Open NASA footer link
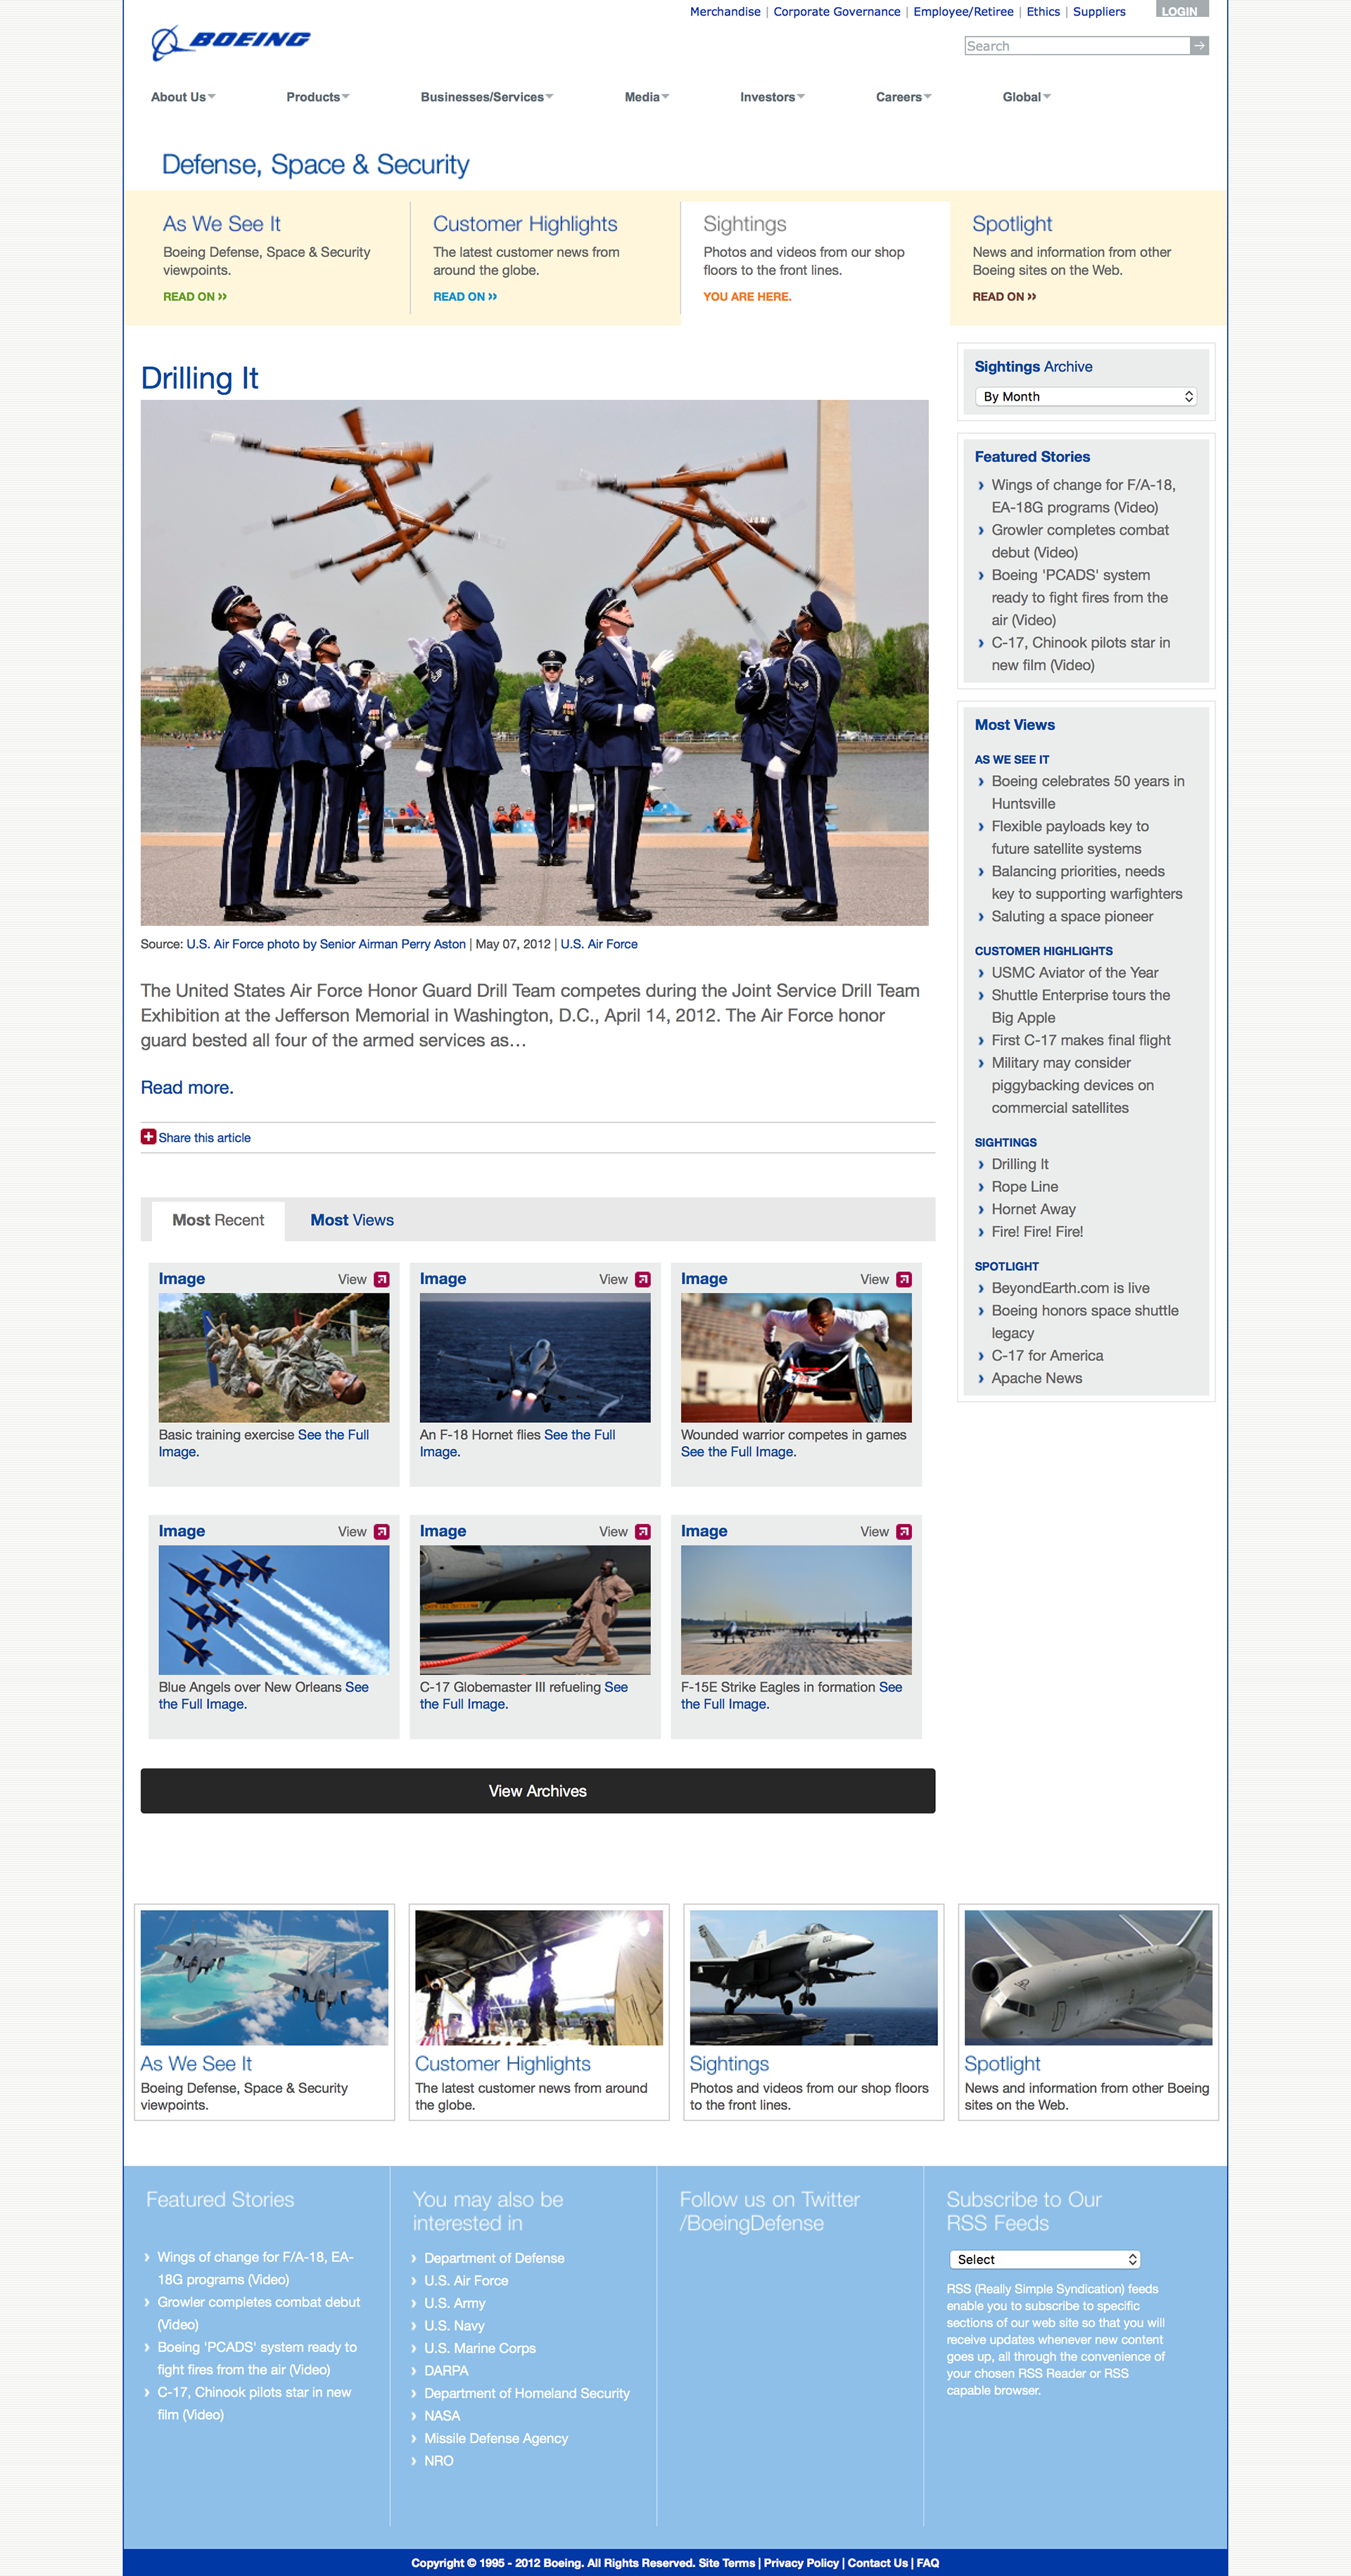 [442, 2415]
